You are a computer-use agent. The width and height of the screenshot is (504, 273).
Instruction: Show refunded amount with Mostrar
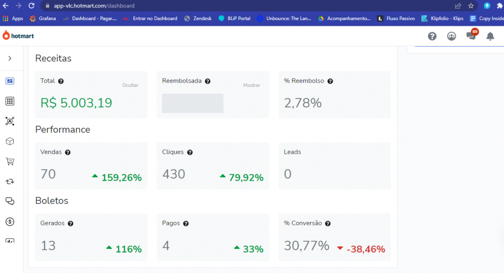coord(252,85)
